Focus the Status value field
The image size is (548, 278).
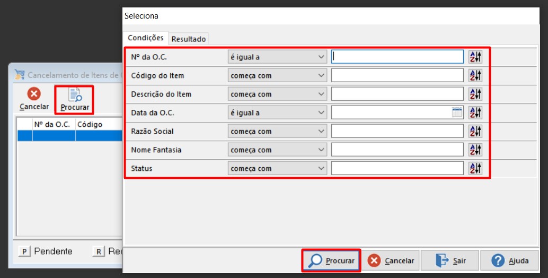point(397,168)
